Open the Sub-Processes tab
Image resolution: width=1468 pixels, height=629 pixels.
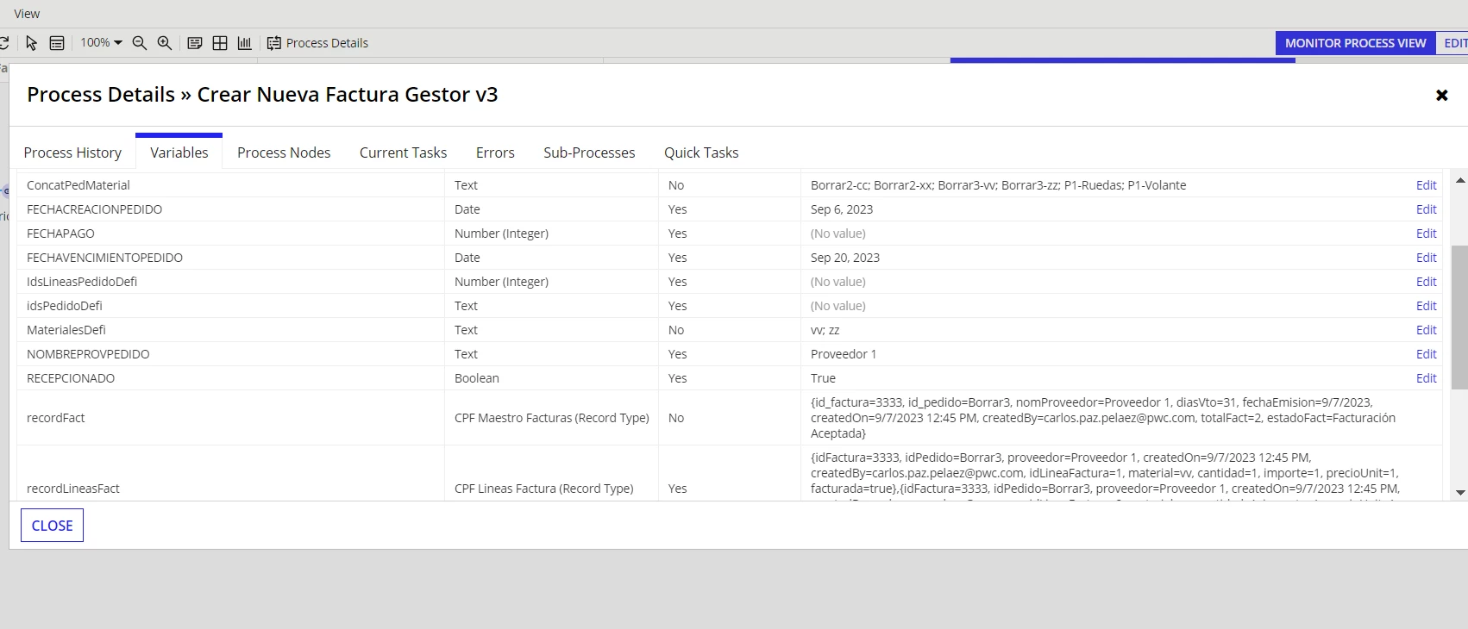coord(589,153)
